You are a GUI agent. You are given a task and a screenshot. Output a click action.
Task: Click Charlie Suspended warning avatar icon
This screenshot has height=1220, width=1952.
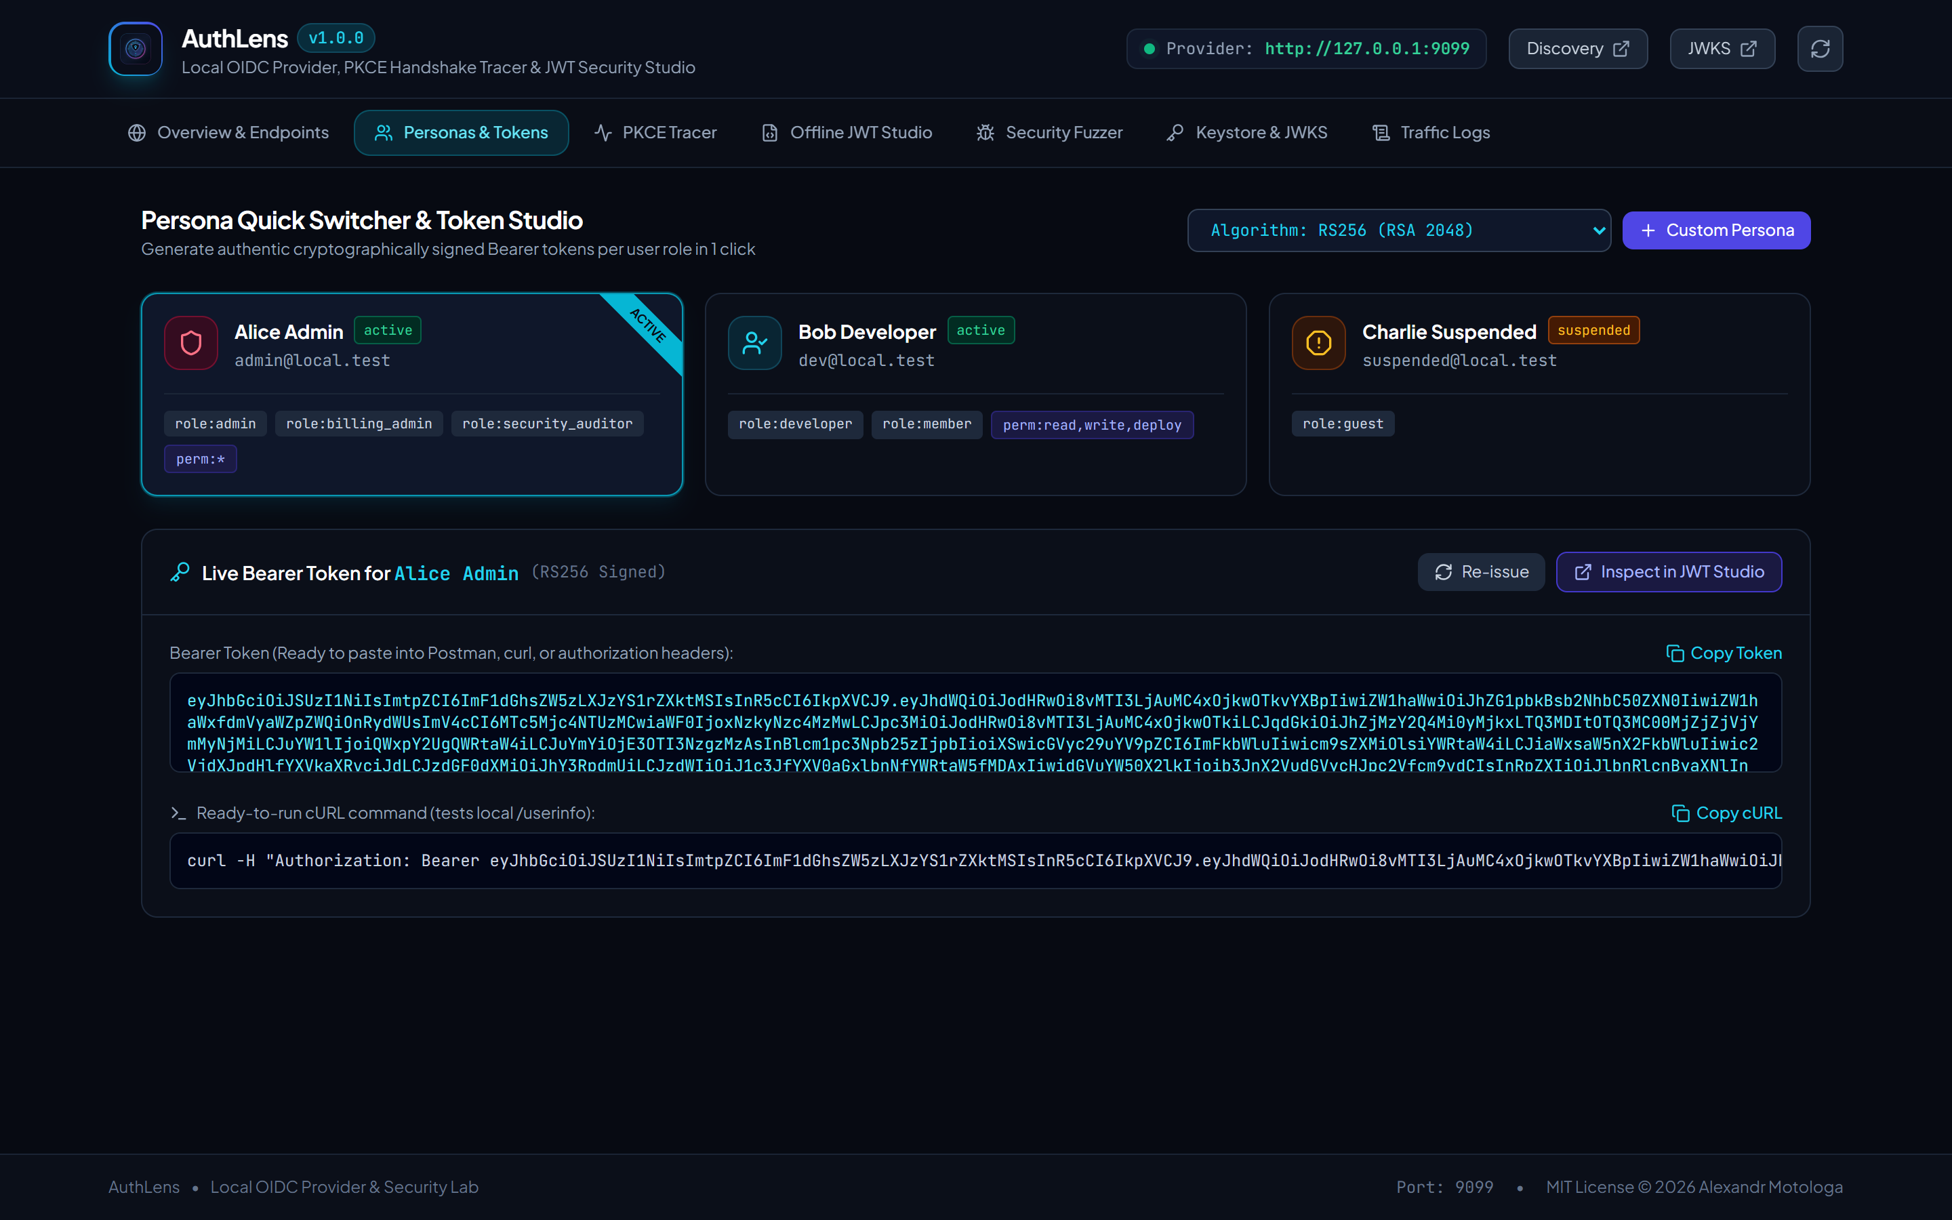click(x=1319, y=343)
